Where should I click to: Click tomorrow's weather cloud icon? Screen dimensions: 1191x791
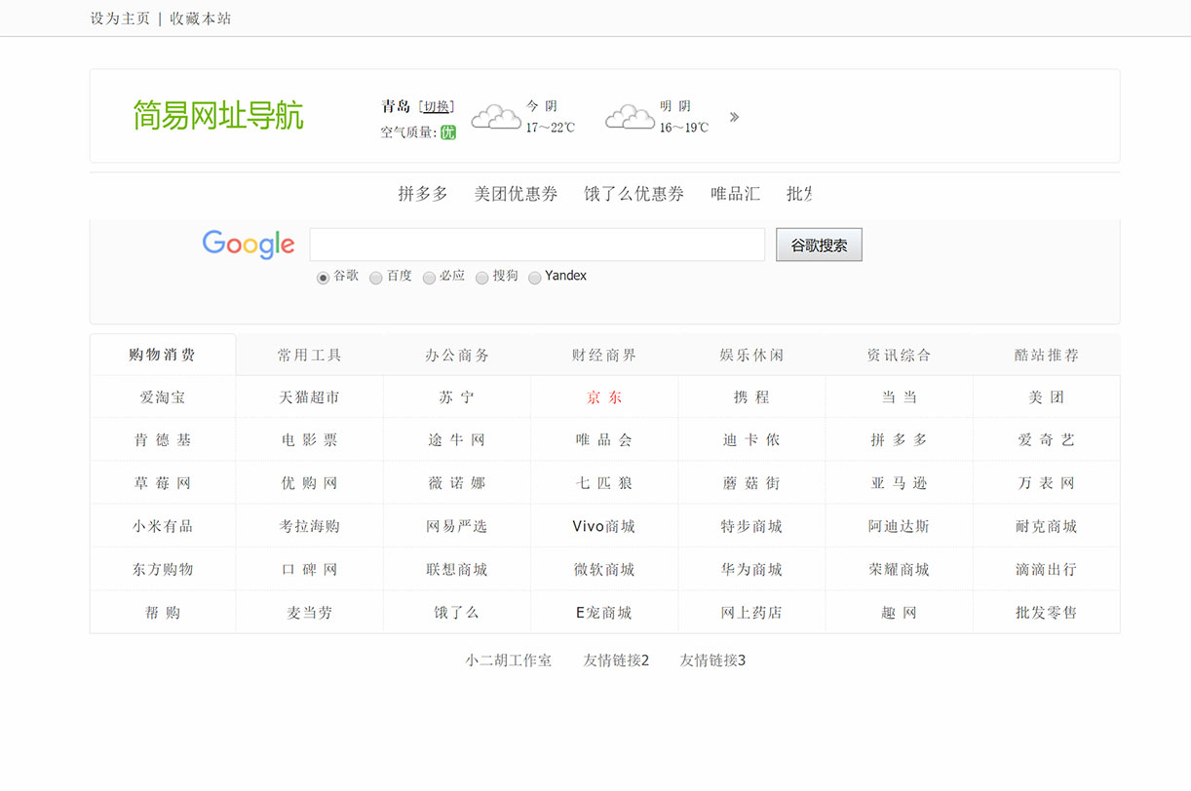tap(630, 117)
